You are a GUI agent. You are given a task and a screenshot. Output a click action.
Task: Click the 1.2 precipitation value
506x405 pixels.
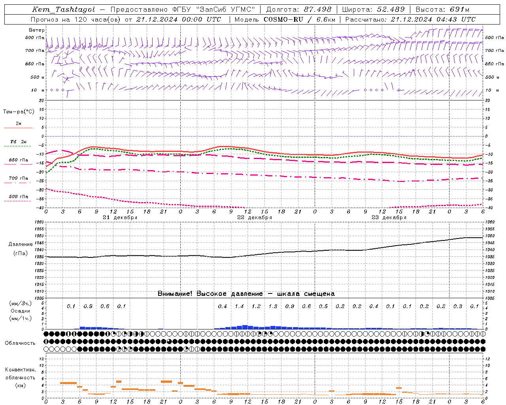pos(256,307)
